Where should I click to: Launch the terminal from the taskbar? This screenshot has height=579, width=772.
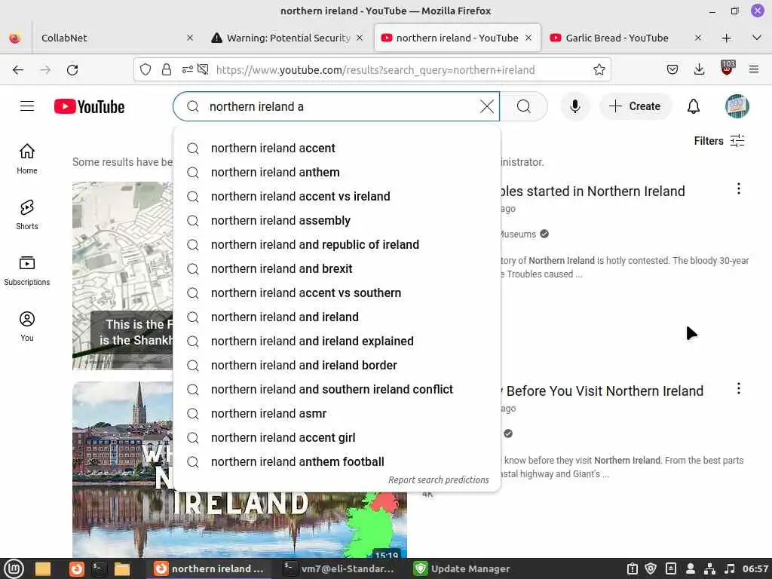(99, 568)
